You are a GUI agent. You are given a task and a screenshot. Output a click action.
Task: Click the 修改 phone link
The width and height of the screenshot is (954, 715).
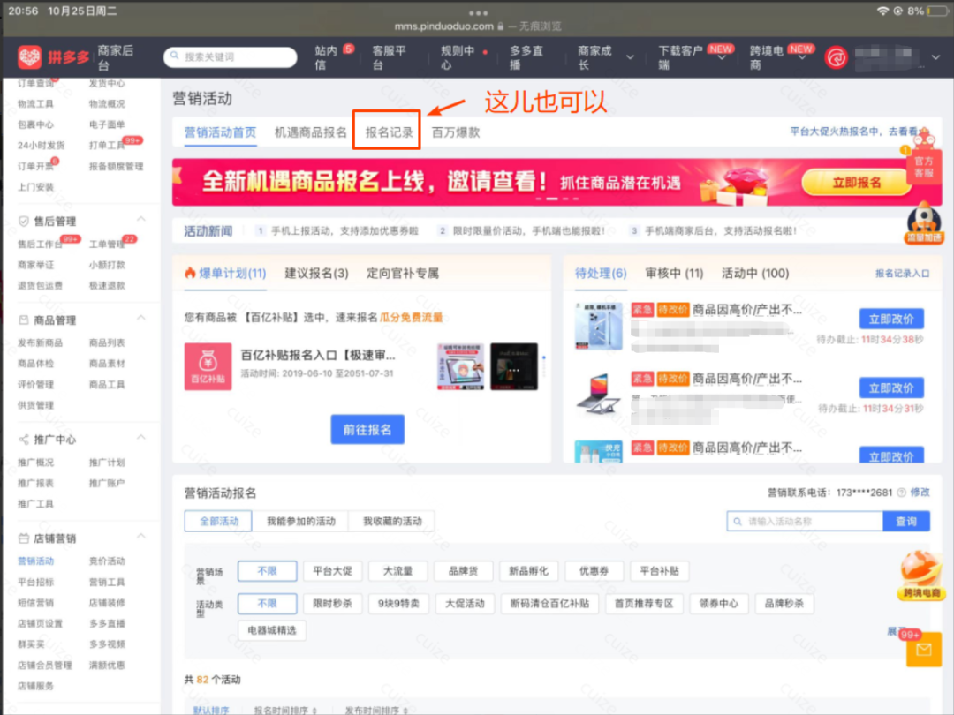click(920, 493)
